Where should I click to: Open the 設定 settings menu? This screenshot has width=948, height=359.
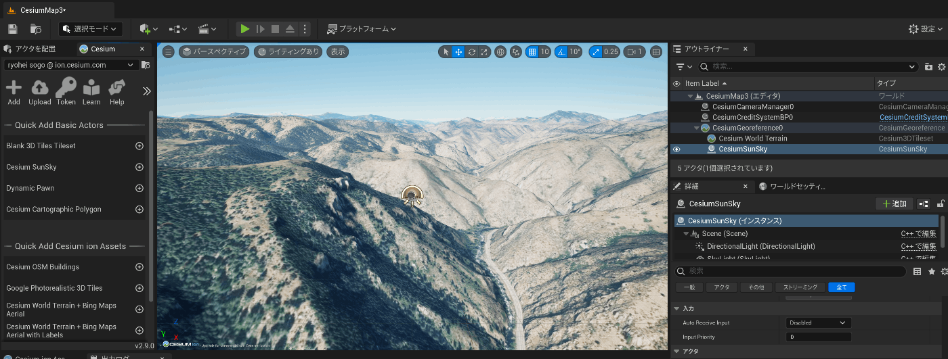[926, 29]
